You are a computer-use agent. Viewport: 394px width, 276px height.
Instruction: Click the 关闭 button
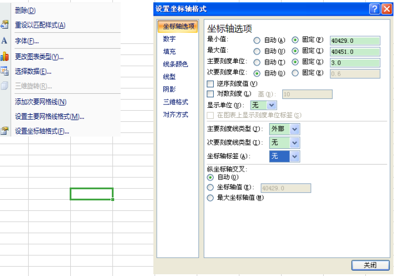pyautogui.click(x=371, y=265)
